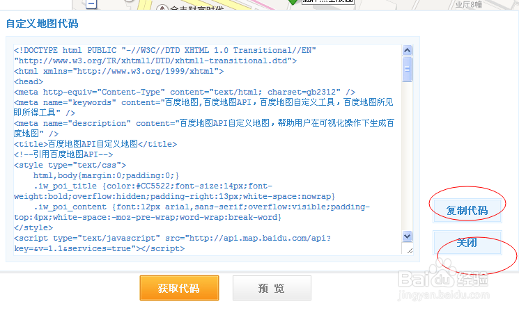Click scroll-up arrow of code box
Image resolution: width=519 pixels, height=313 pixels.
coord(407,50)
